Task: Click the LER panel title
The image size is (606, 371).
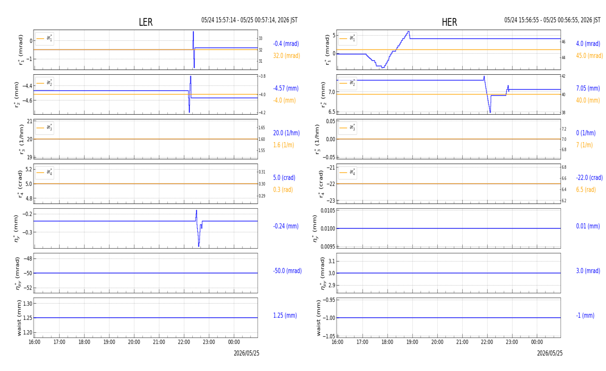Action: 145,22
